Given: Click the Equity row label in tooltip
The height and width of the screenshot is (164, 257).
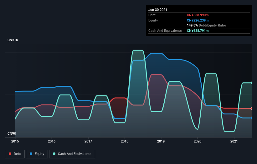Looking at the screenshot, I should [x=153, y=20].
